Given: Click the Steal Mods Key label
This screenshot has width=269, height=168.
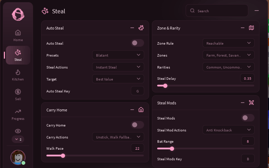Looking at the screenshot, I should pos(169,159).
